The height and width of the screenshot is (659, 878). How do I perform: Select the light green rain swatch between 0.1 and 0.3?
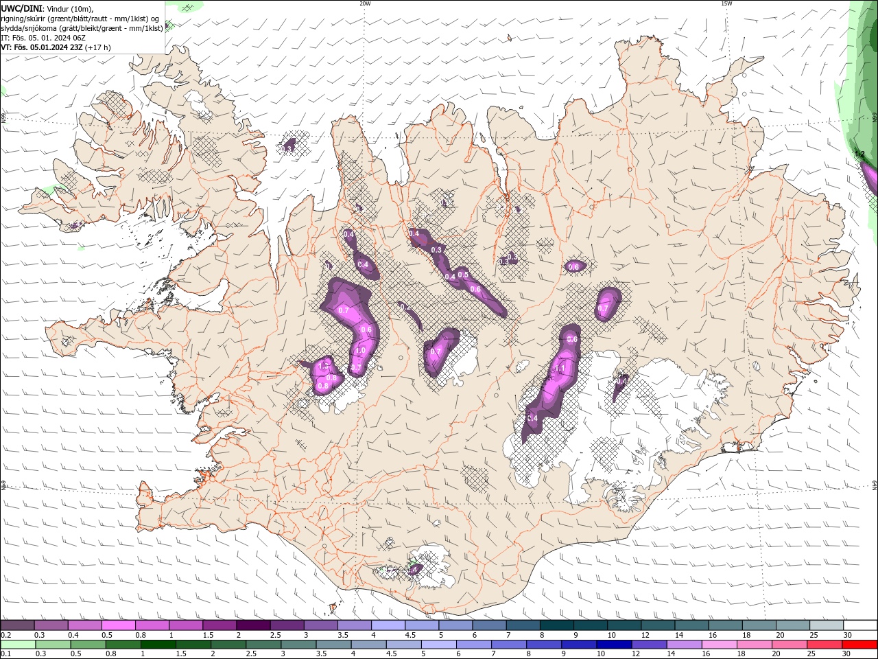(18, 644)
